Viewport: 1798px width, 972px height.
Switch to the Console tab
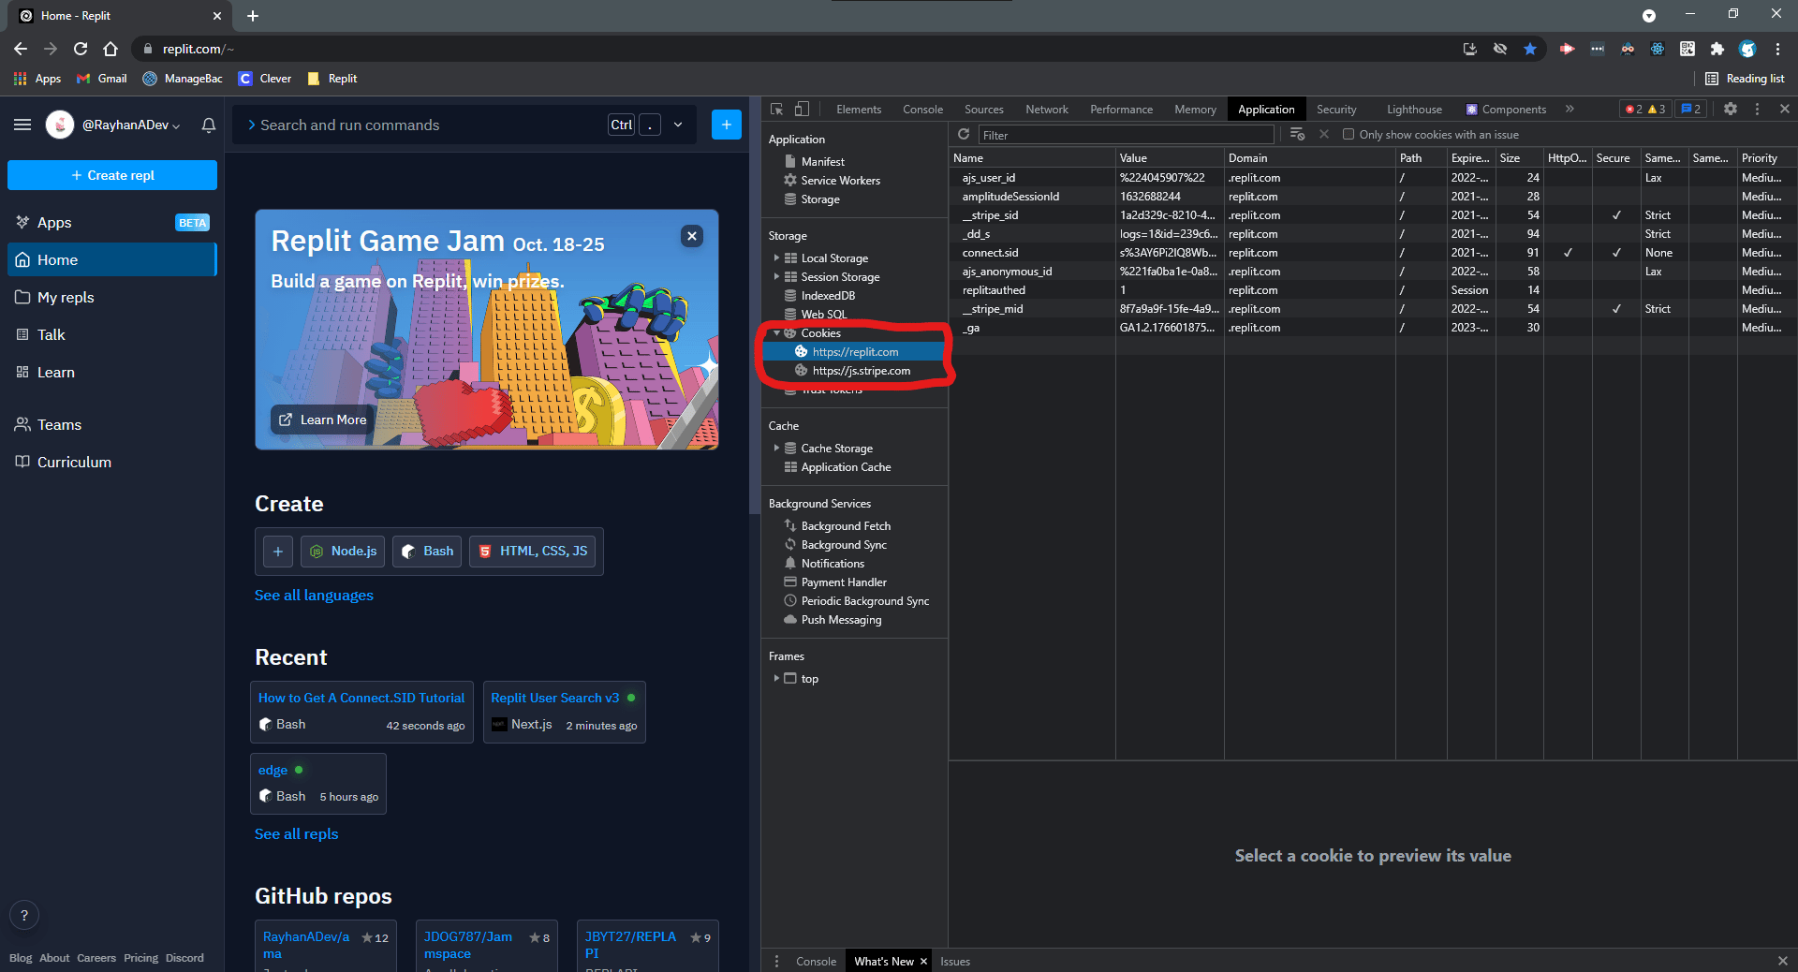tap(922, 110)
